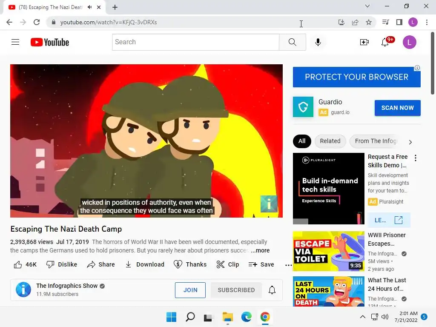Click SCAN NOW on Guardio ad
Screen dimensions: 436x327
tap(397, 108)
